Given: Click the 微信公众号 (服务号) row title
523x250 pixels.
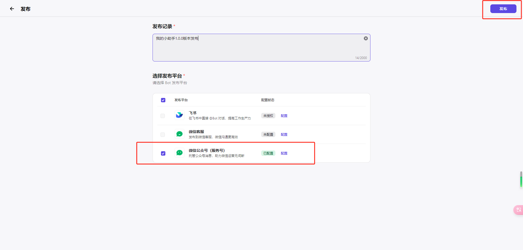Looking at the screenshot, I should click(x=207, y=150).
